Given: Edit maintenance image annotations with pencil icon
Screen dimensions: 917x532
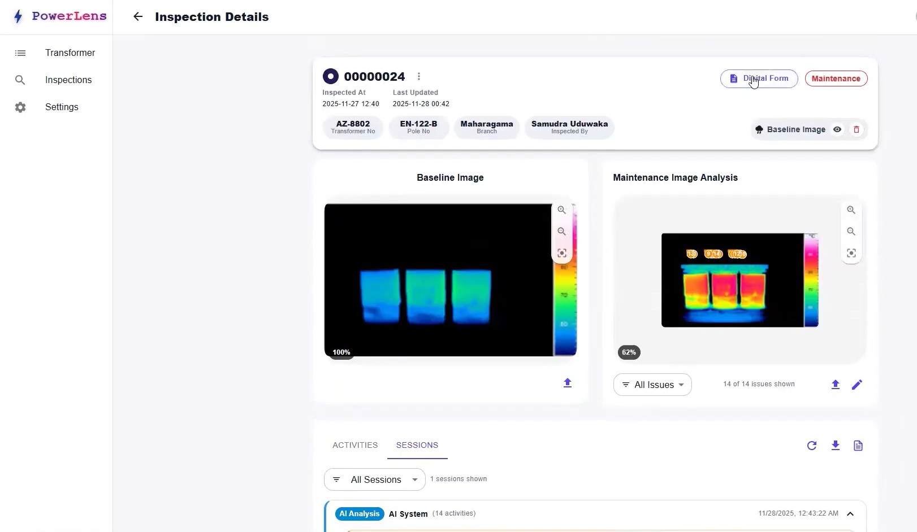Looking at the screenshot, I should coord(857,385).
